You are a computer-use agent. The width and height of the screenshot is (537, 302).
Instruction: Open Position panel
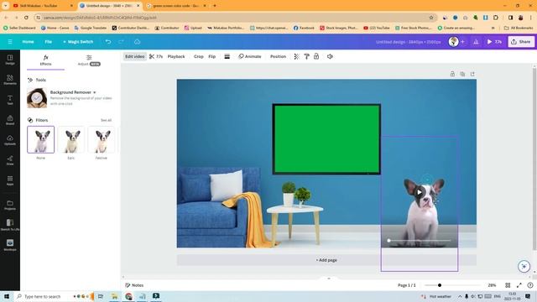tap(278, 56)
